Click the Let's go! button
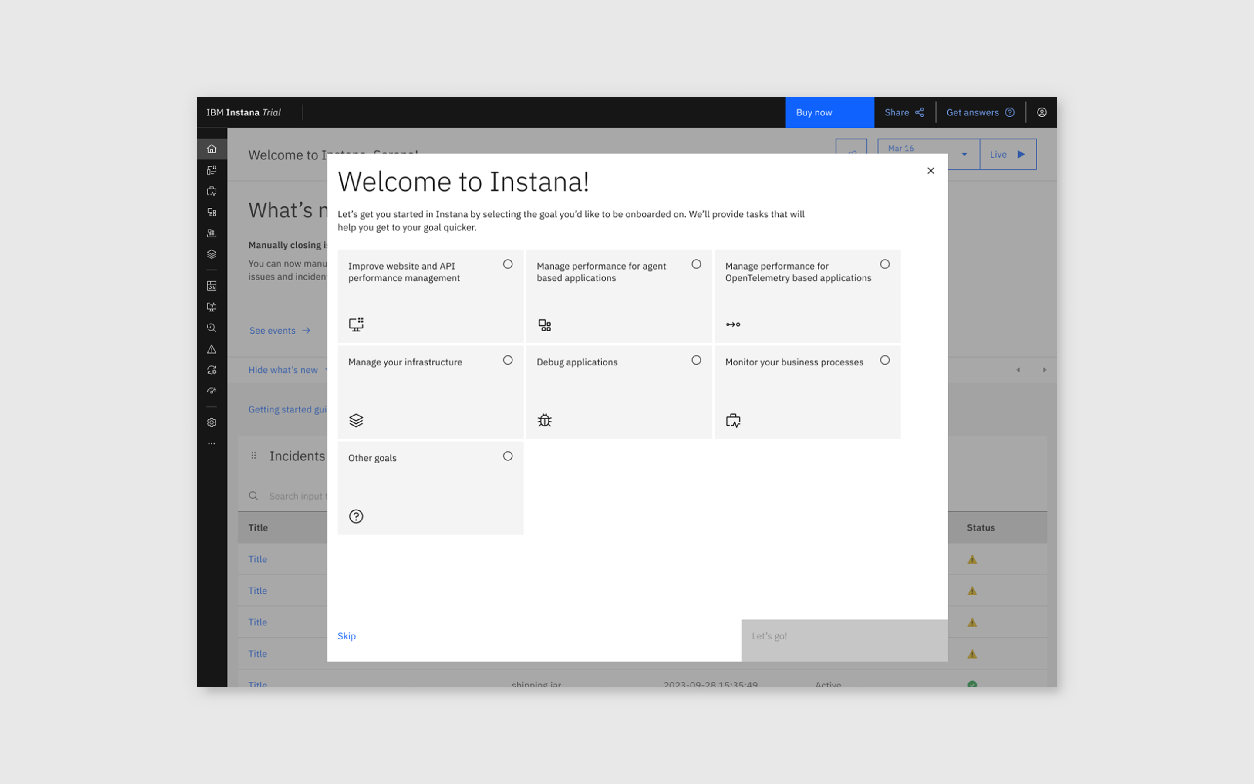Viewport: 1254px width, 784px height. coord(845,640)
